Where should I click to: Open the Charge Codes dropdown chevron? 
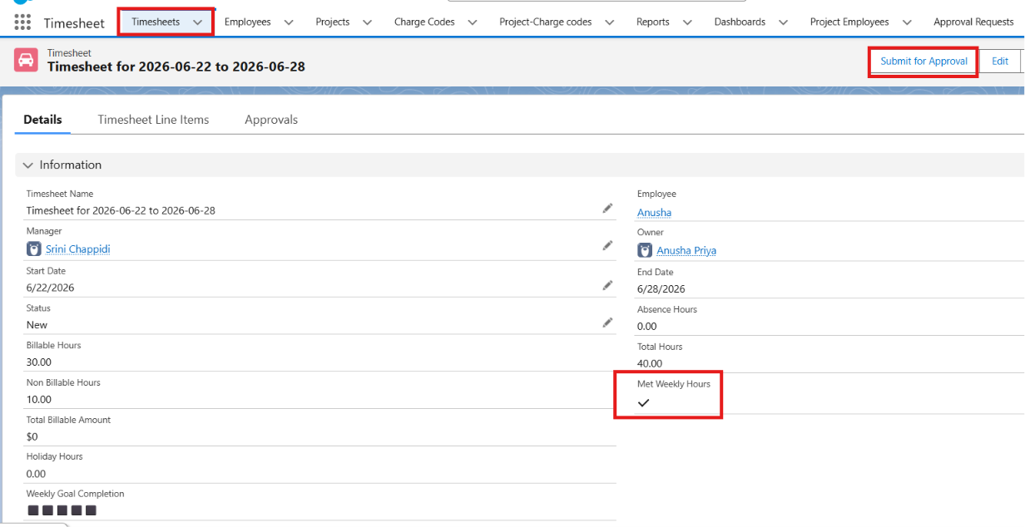pos(473,22)
